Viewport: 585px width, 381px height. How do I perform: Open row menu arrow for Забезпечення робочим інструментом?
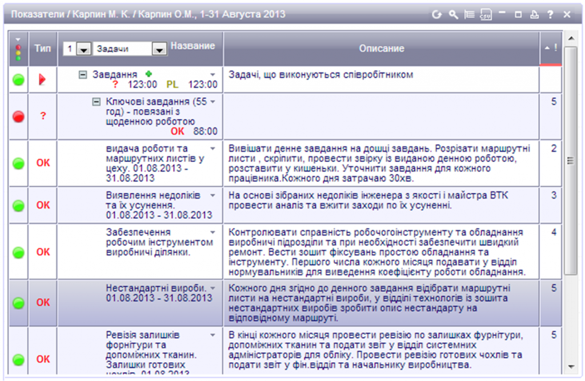click(x=213, y=232)
